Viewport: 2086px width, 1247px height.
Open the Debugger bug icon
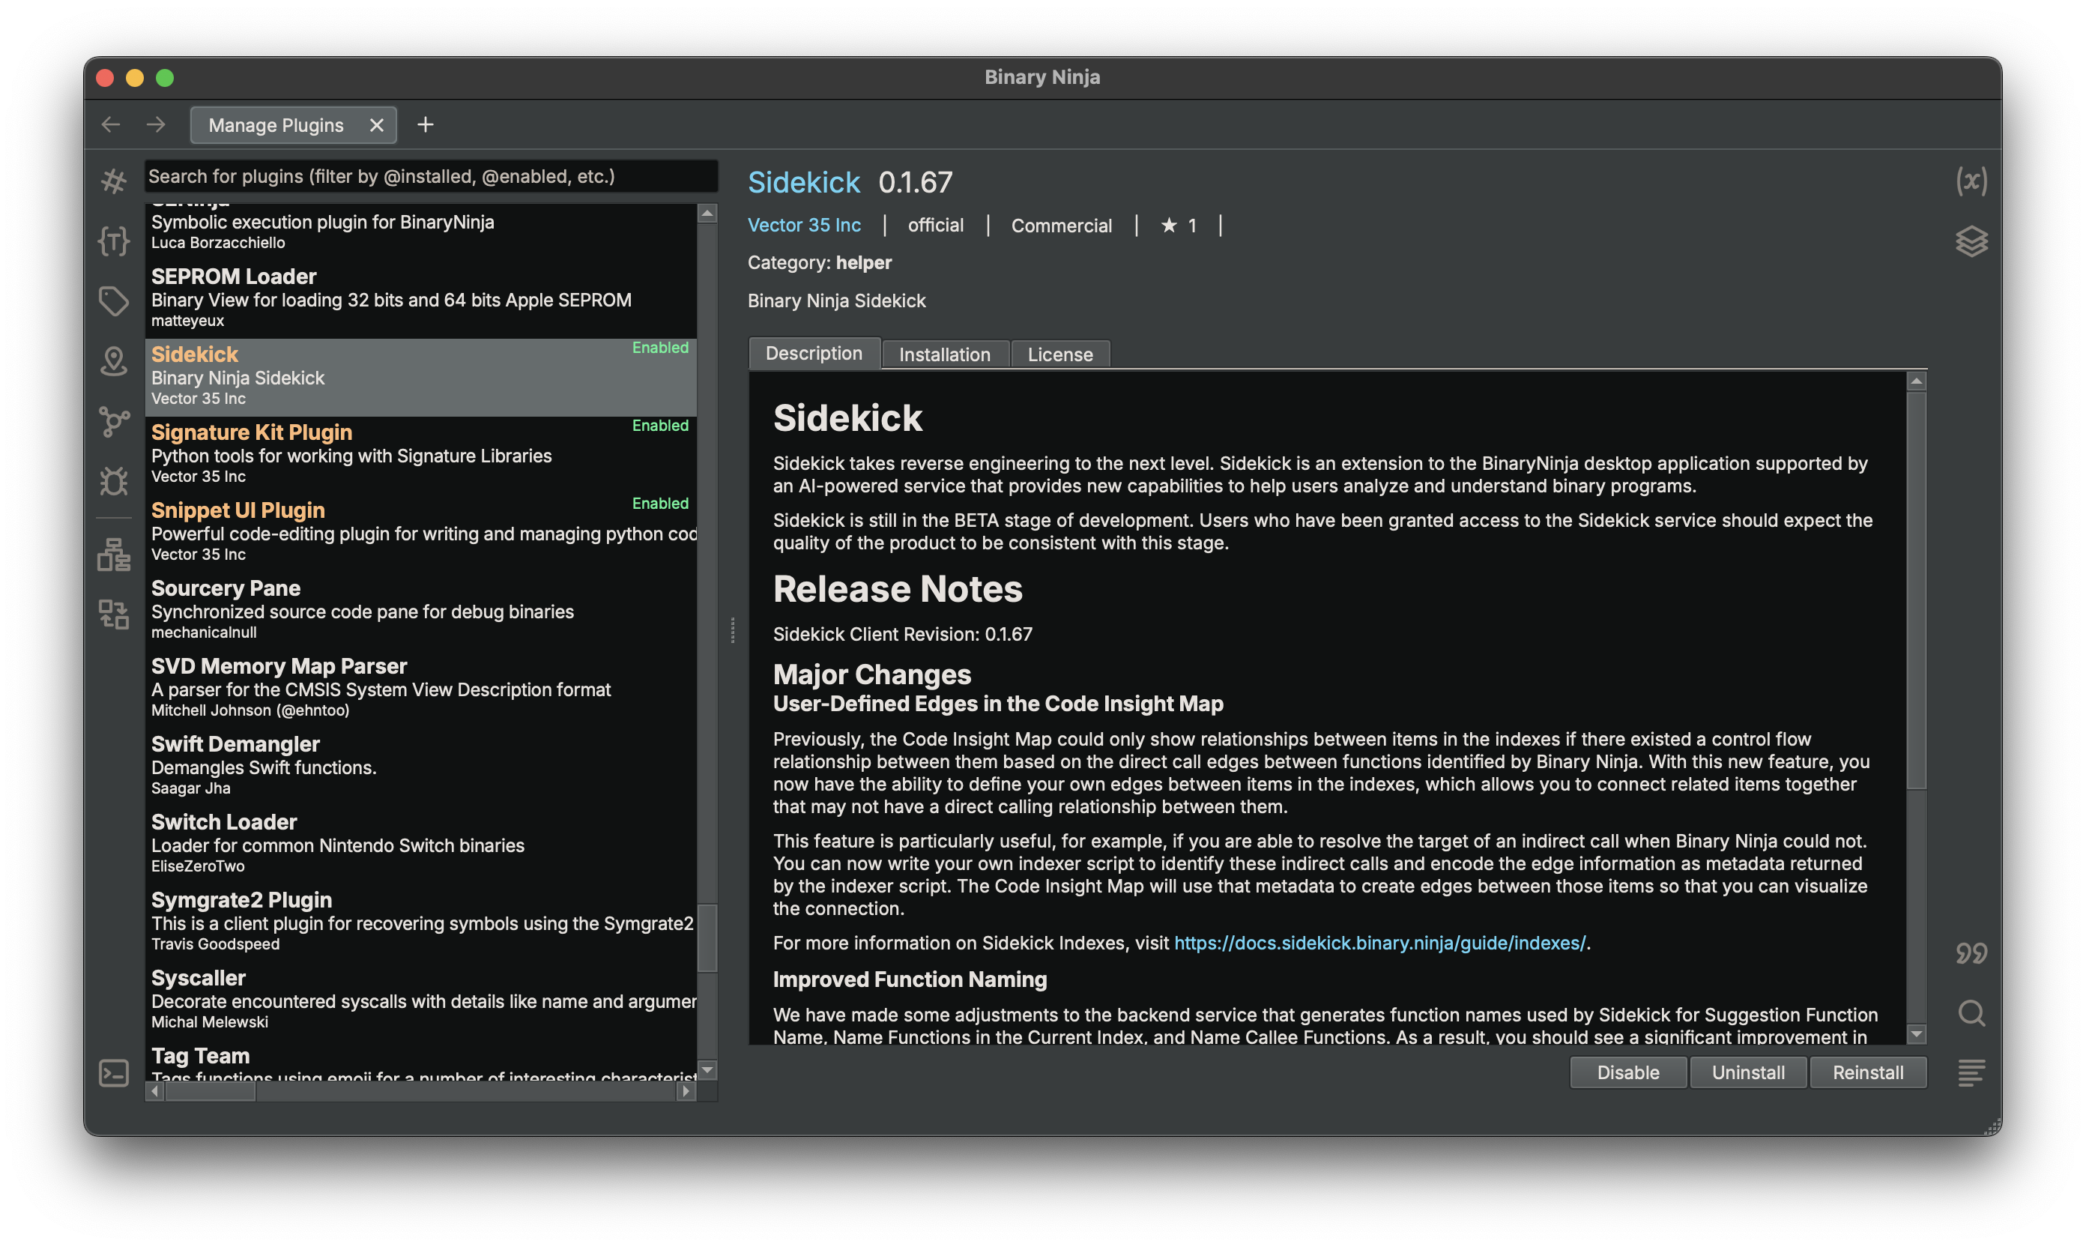point(113,480)
